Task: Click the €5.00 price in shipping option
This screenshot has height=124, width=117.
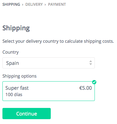Action: 86,88
